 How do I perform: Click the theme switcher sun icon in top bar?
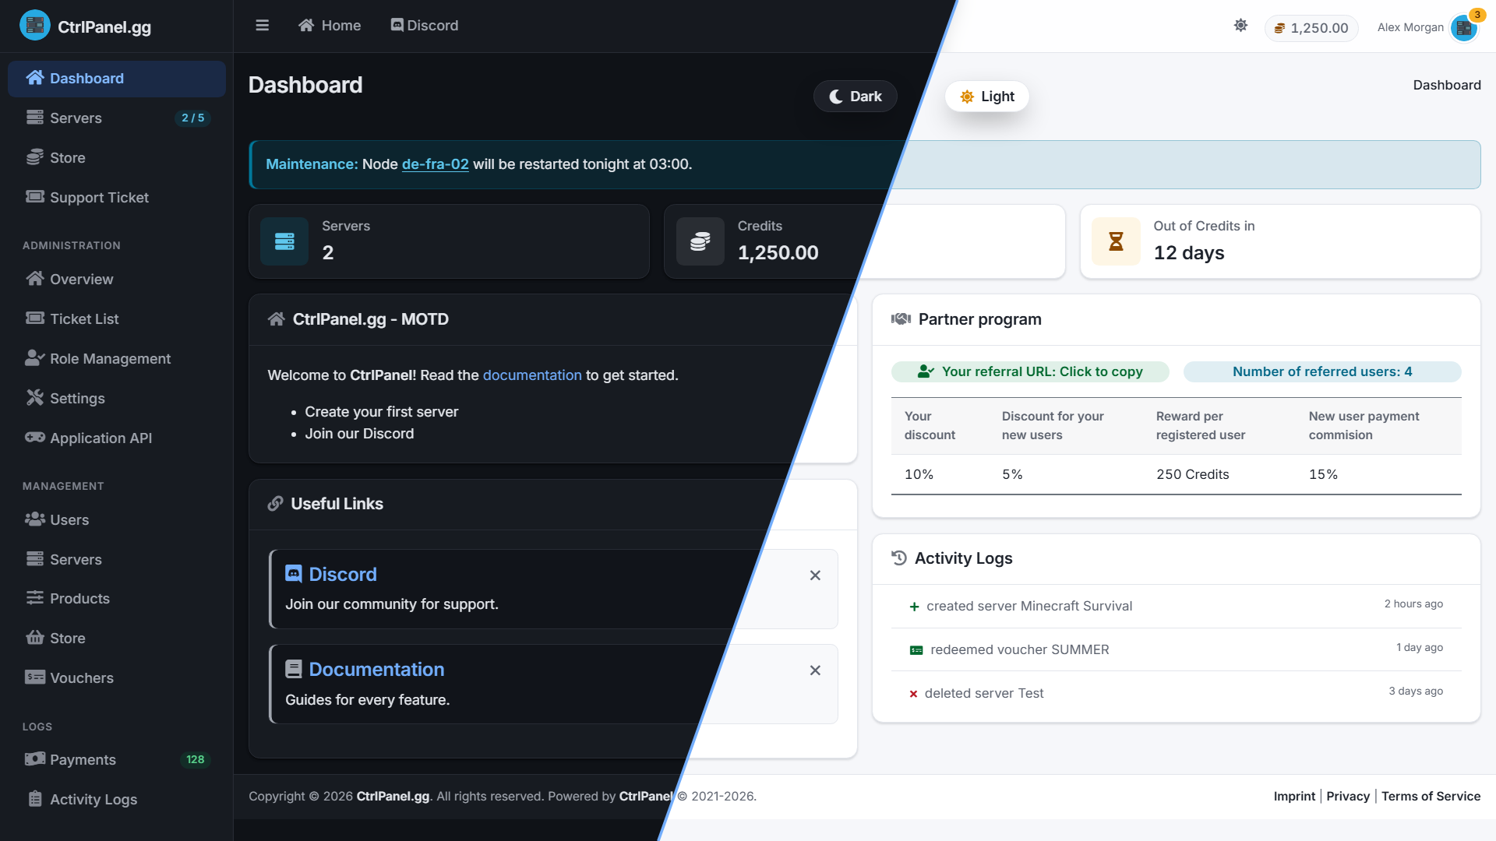1240,26
